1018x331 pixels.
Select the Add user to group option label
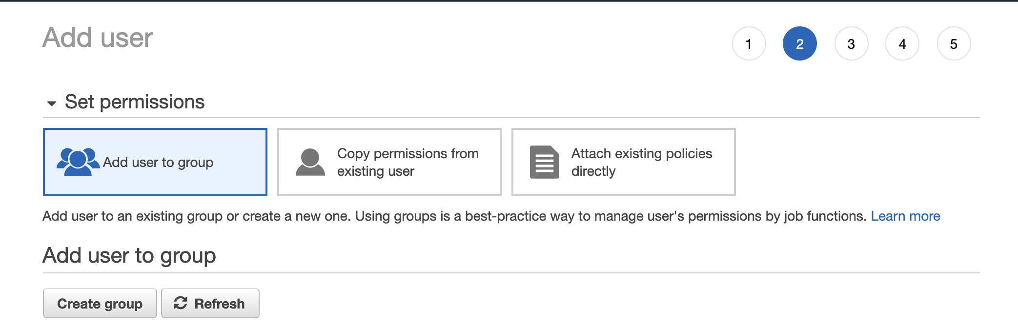pyautogui.click(x=158, y=162)
